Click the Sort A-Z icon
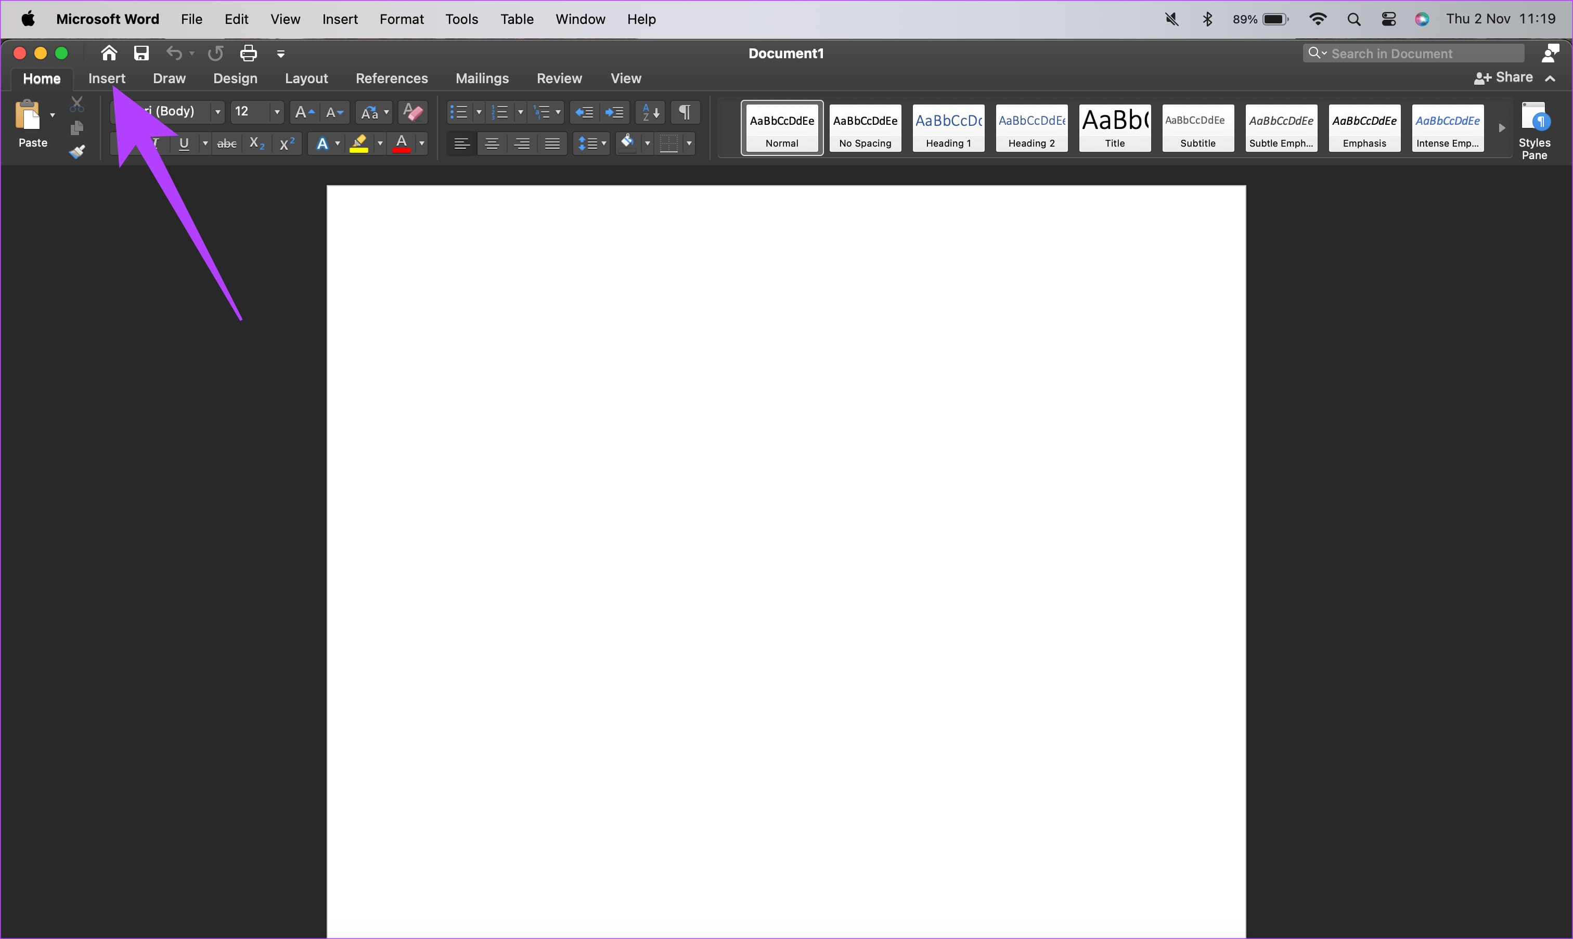 click(651, 112)
